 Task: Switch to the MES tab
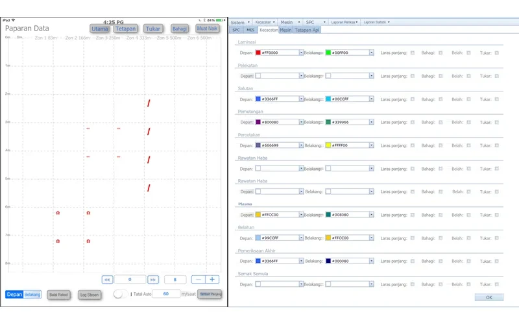click(x=250, y=30)
